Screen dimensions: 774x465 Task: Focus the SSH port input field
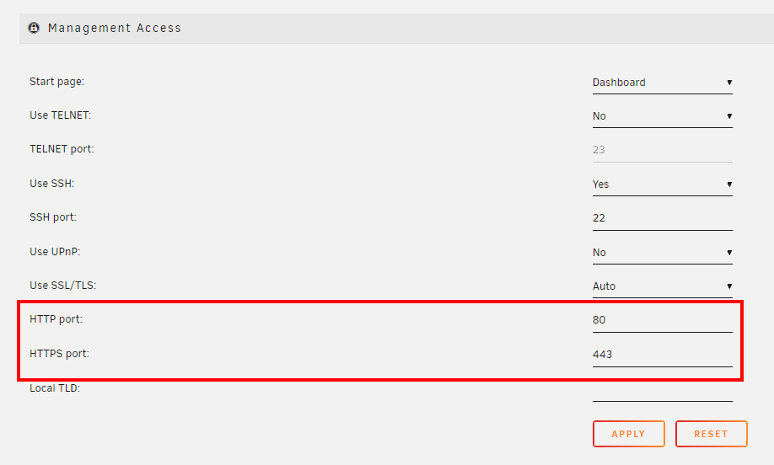point(663,218)
